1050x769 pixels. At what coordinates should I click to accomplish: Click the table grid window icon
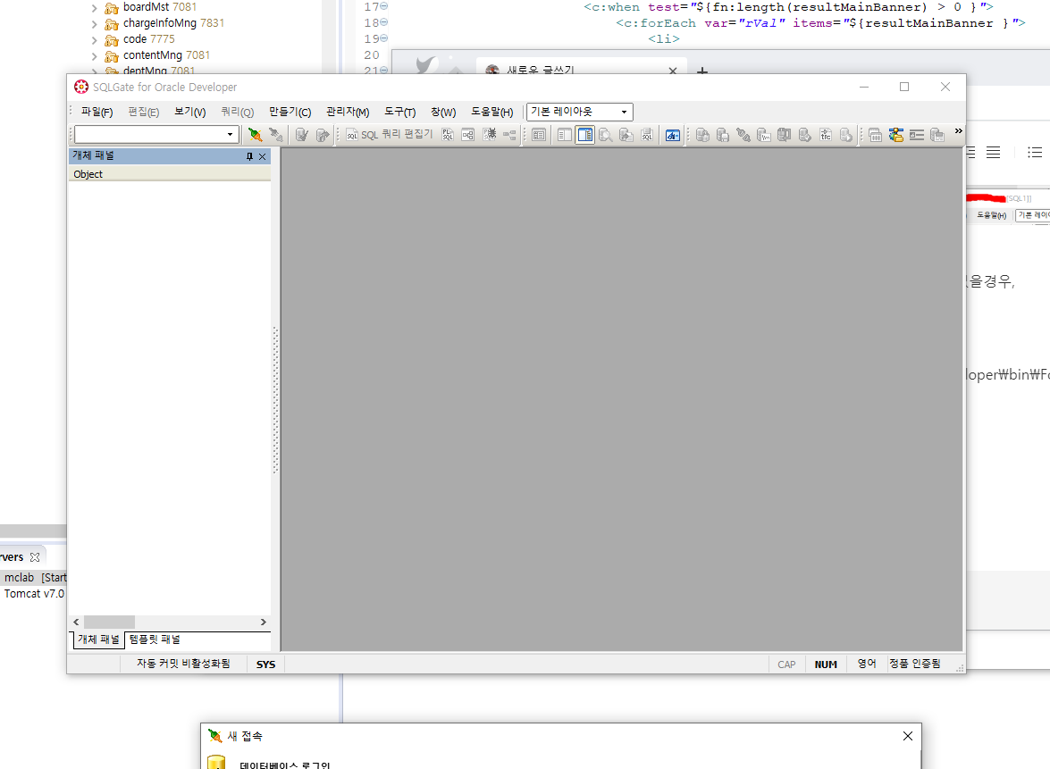click(x=875, y=135)
